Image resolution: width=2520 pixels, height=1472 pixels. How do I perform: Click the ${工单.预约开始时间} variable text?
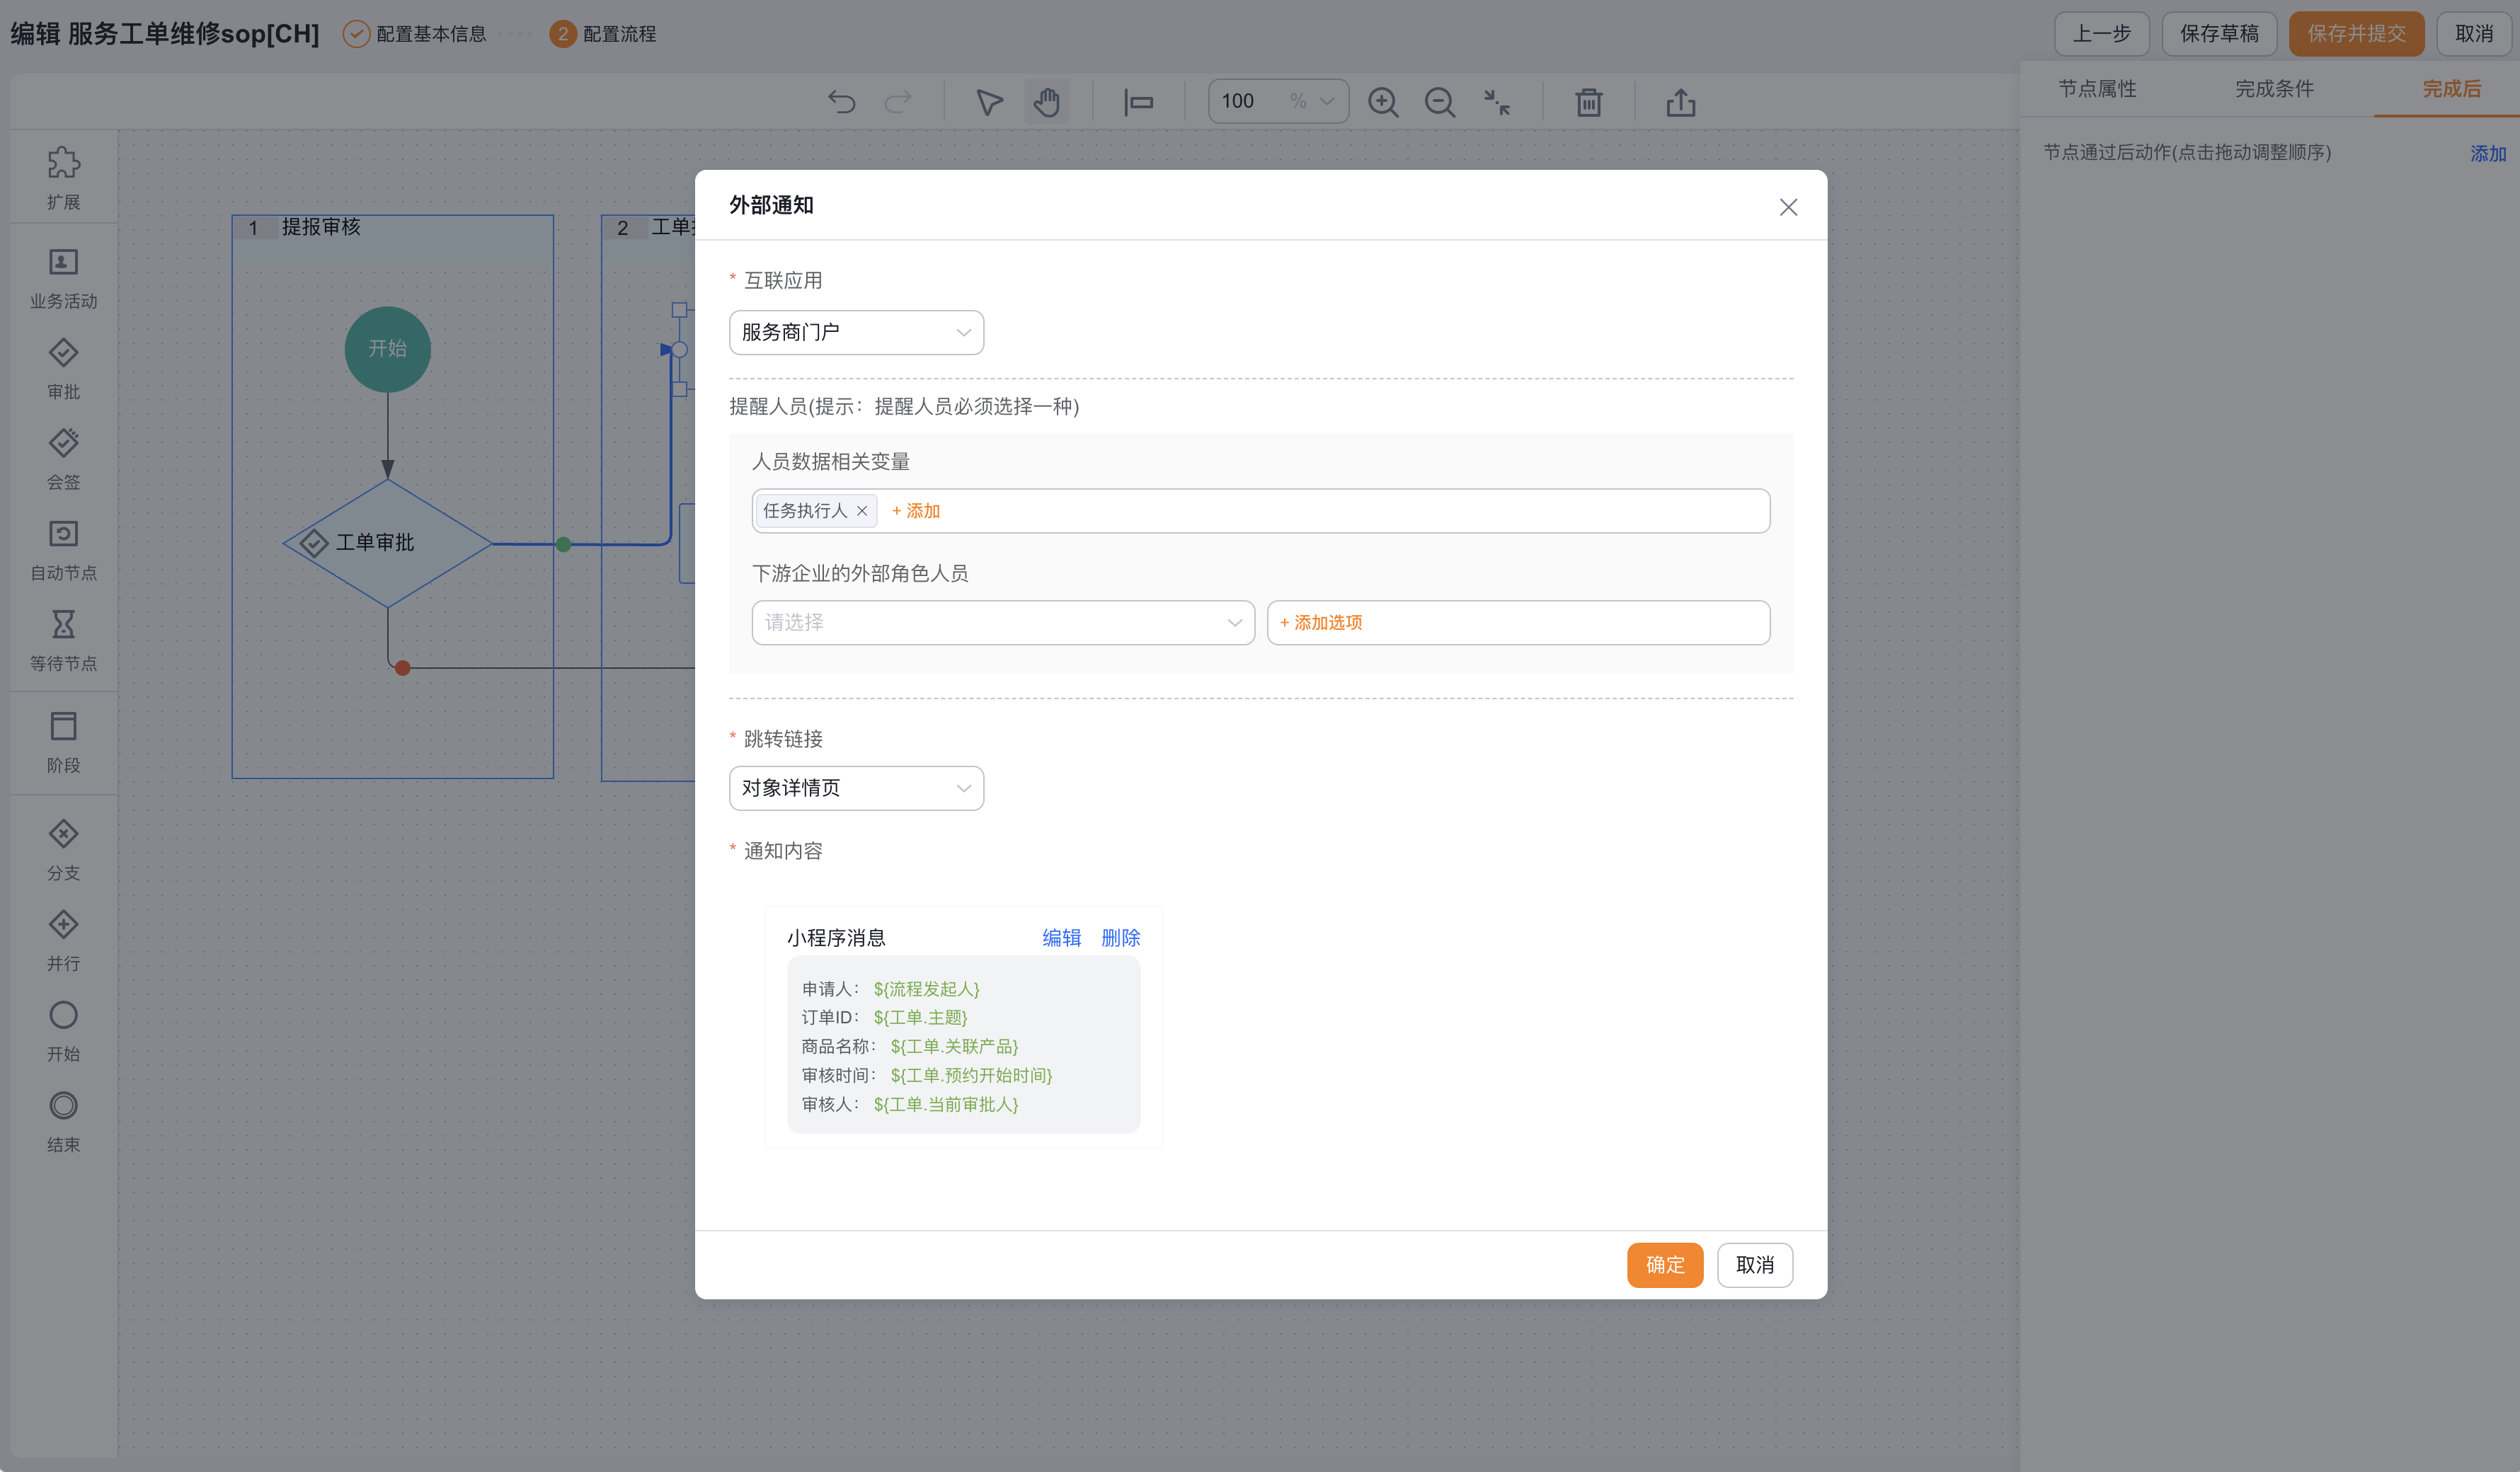click(x=971, y=1075)
